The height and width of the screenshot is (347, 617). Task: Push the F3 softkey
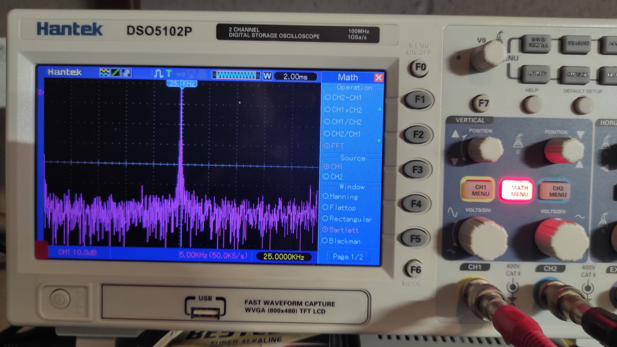[417, 170]
